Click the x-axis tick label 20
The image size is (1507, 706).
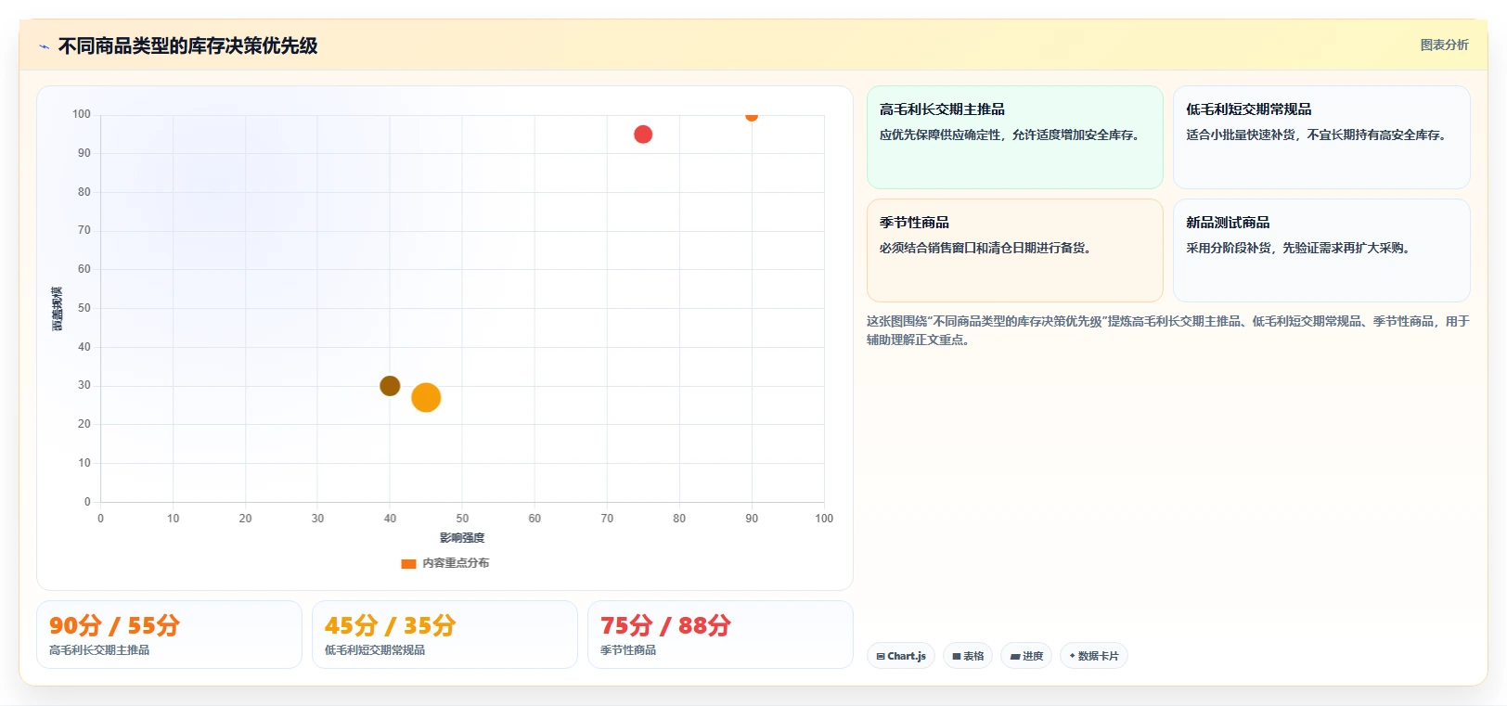point(245,519)
